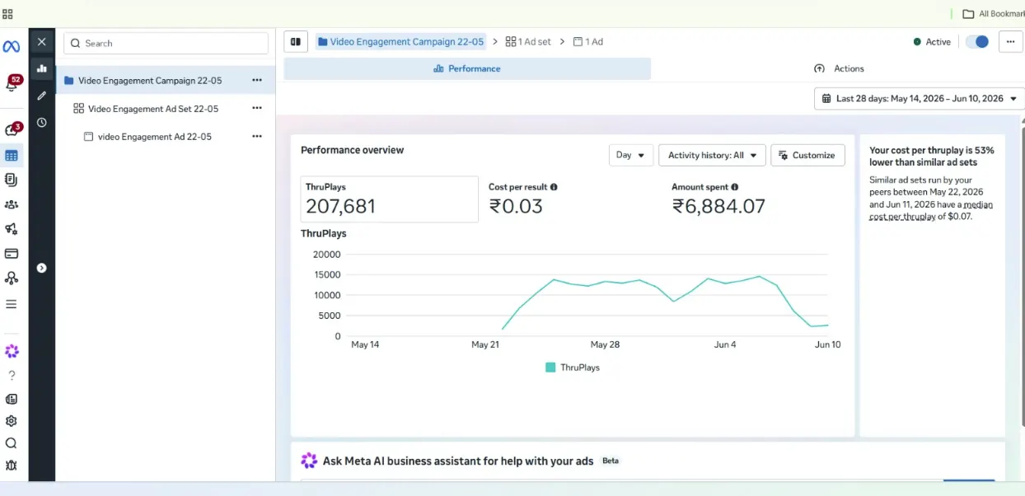The width and height of the screenshot is (1025, 496).
Task: Click the campaign Search field
Action: point(166,43)
